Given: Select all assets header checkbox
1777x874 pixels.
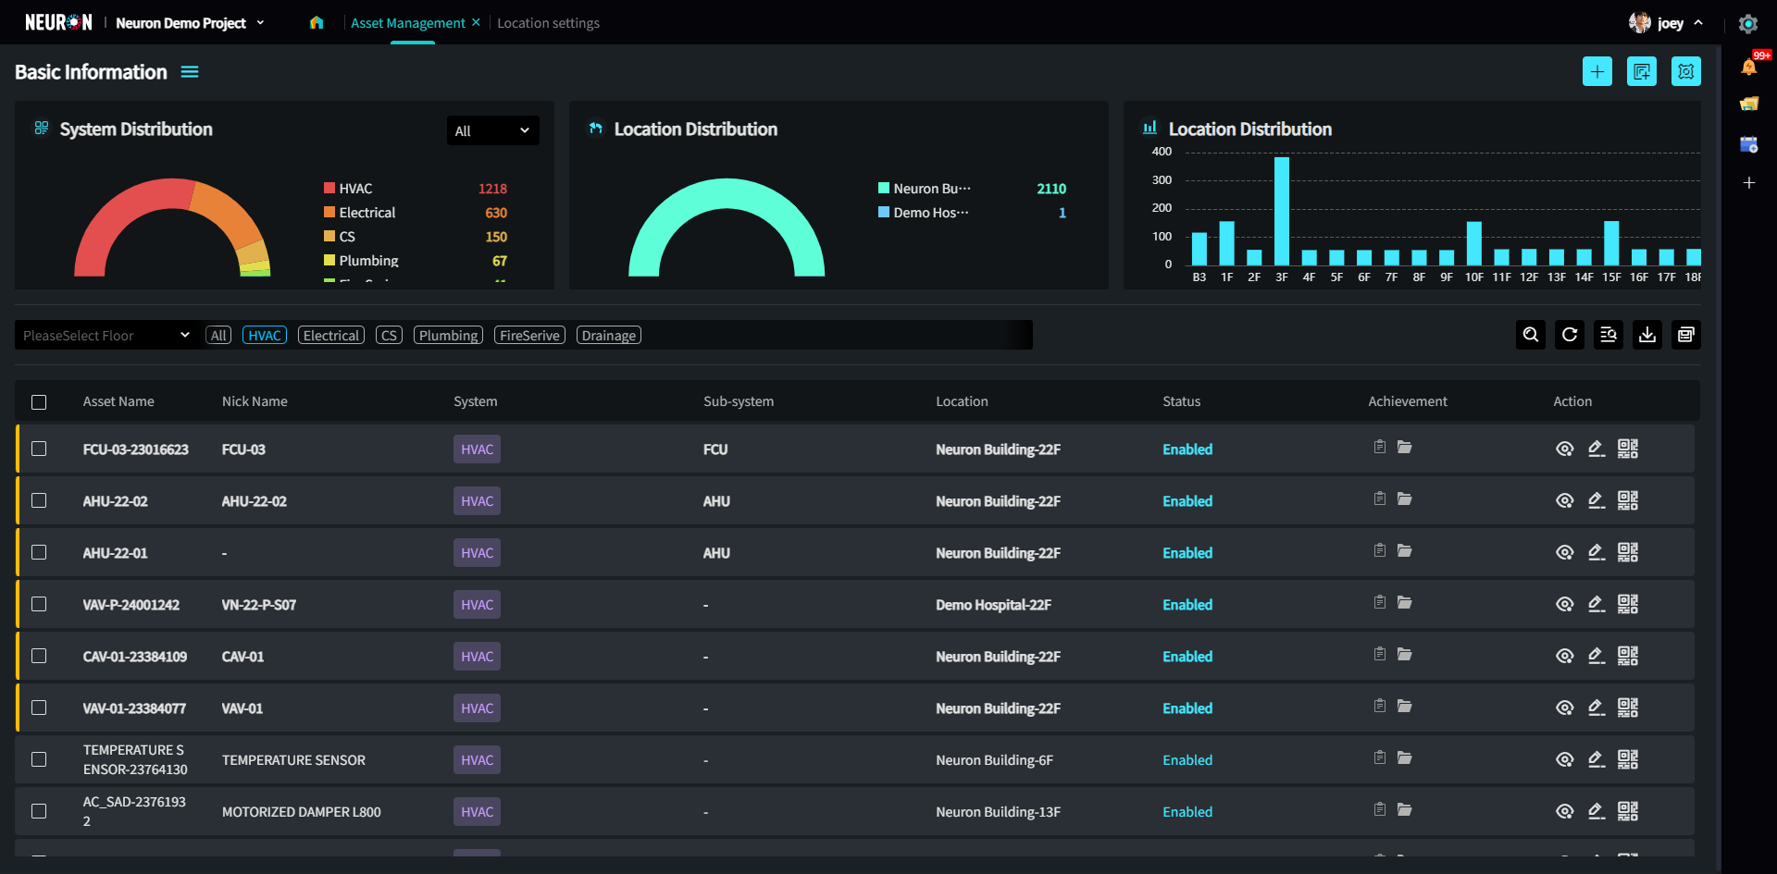Looking at the screenshot, I should (x=39, y=401).
